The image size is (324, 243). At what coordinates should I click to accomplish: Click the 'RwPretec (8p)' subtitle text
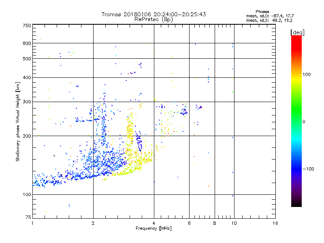153,19
